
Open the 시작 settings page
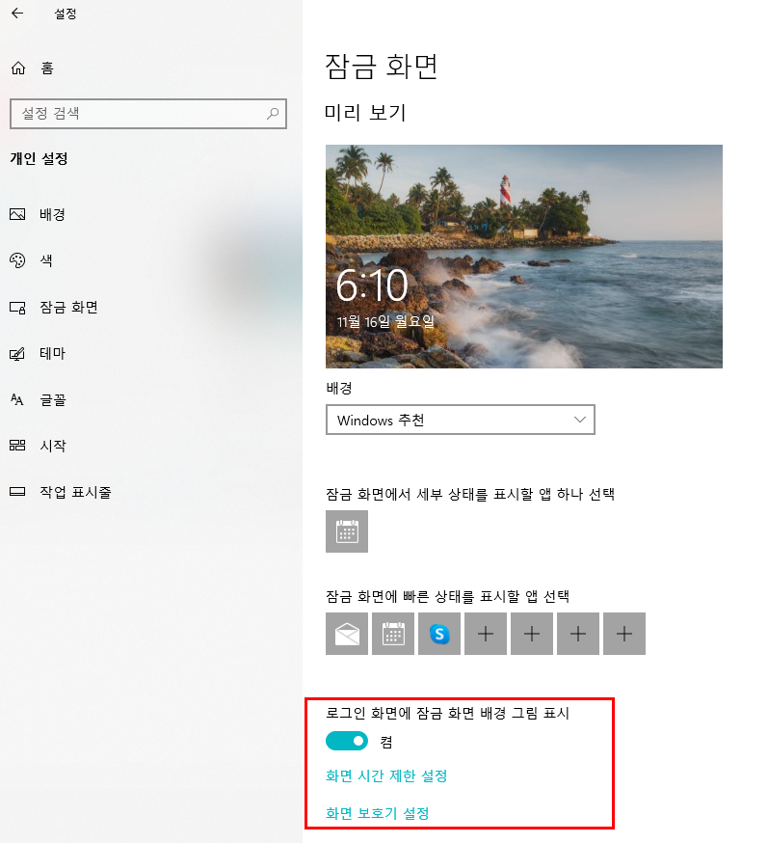click(x=53, y=446)
